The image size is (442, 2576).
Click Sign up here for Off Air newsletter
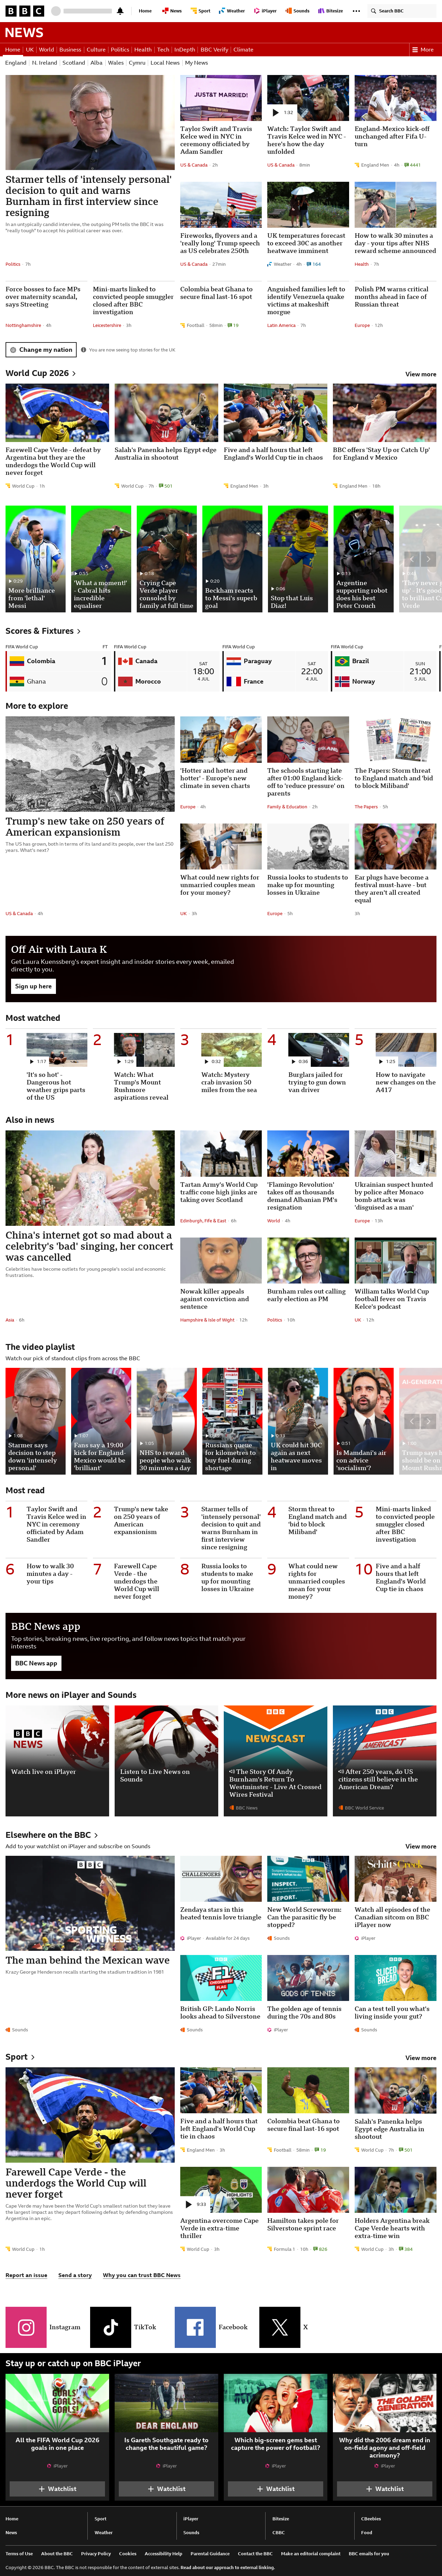click(x=33, y=986)
